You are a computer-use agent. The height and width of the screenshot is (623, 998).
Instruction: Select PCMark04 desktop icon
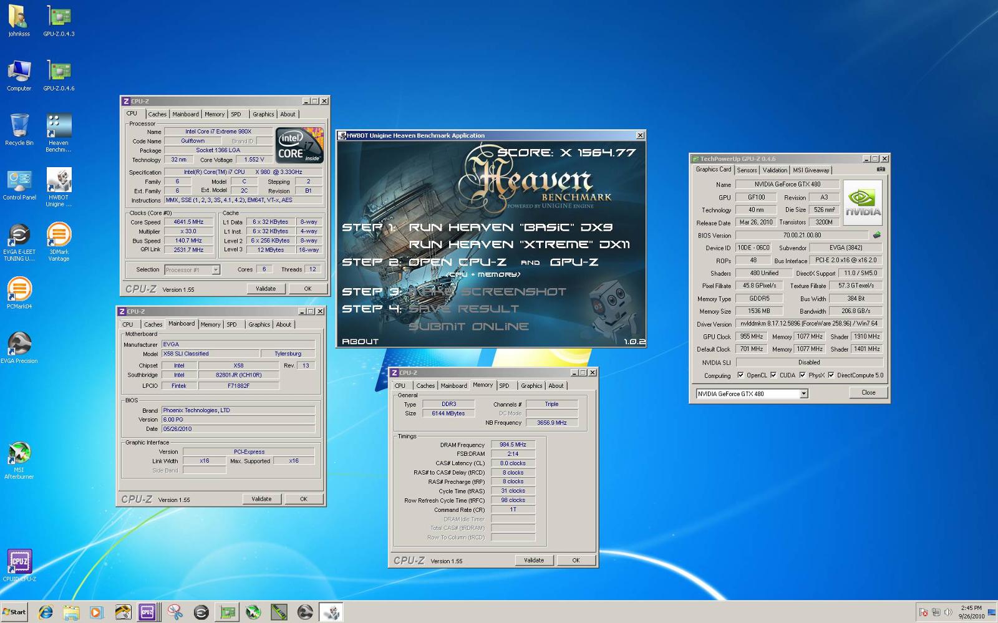(x=19, y=293)
